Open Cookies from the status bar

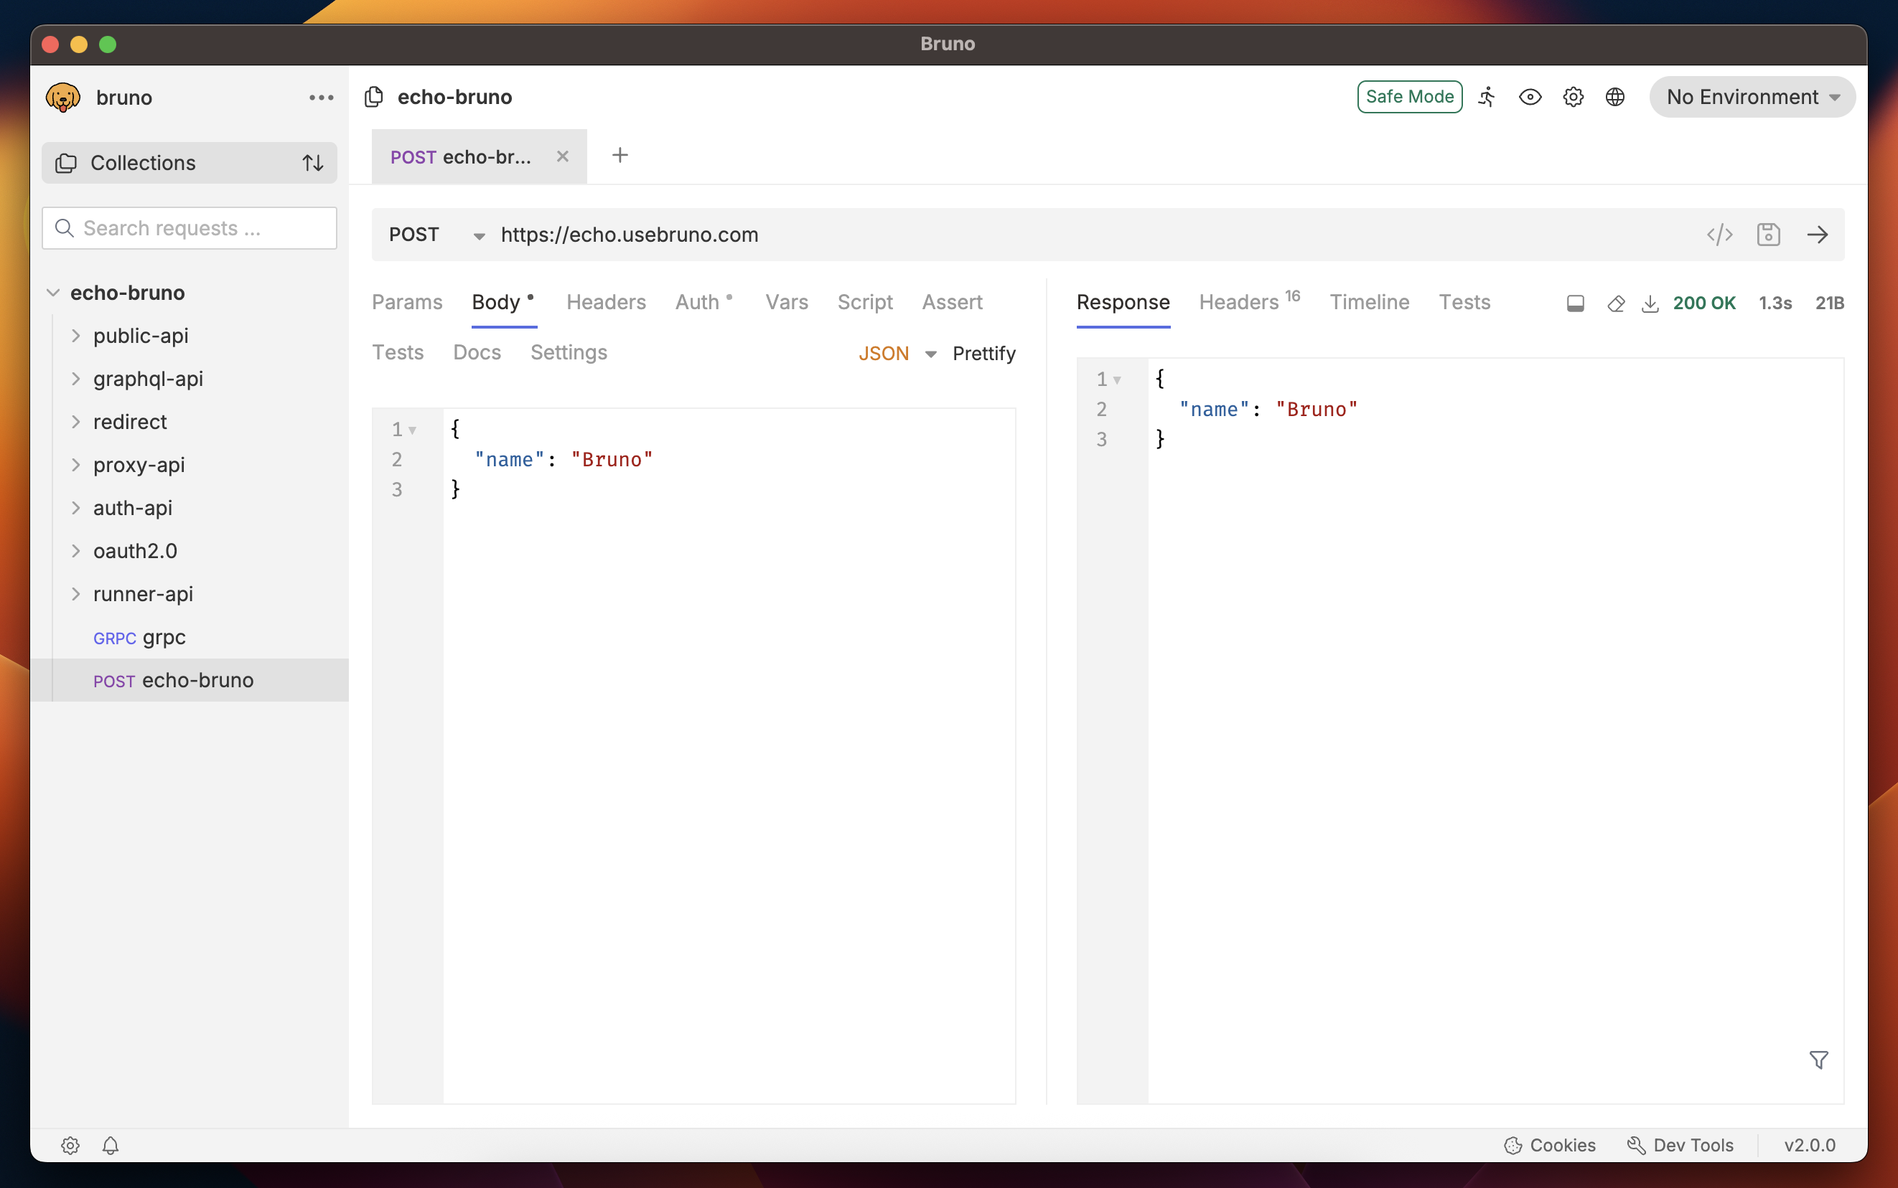(x=1550, y=1145)
